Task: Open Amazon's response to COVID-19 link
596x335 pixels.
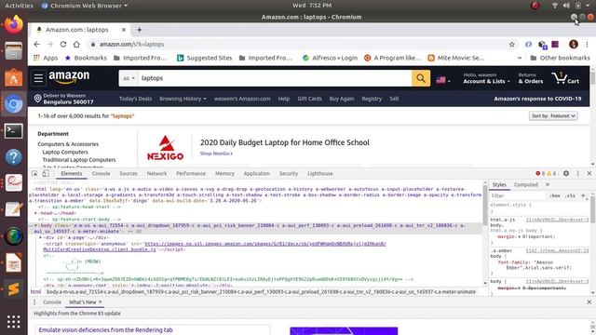Action: coord(537,99)
